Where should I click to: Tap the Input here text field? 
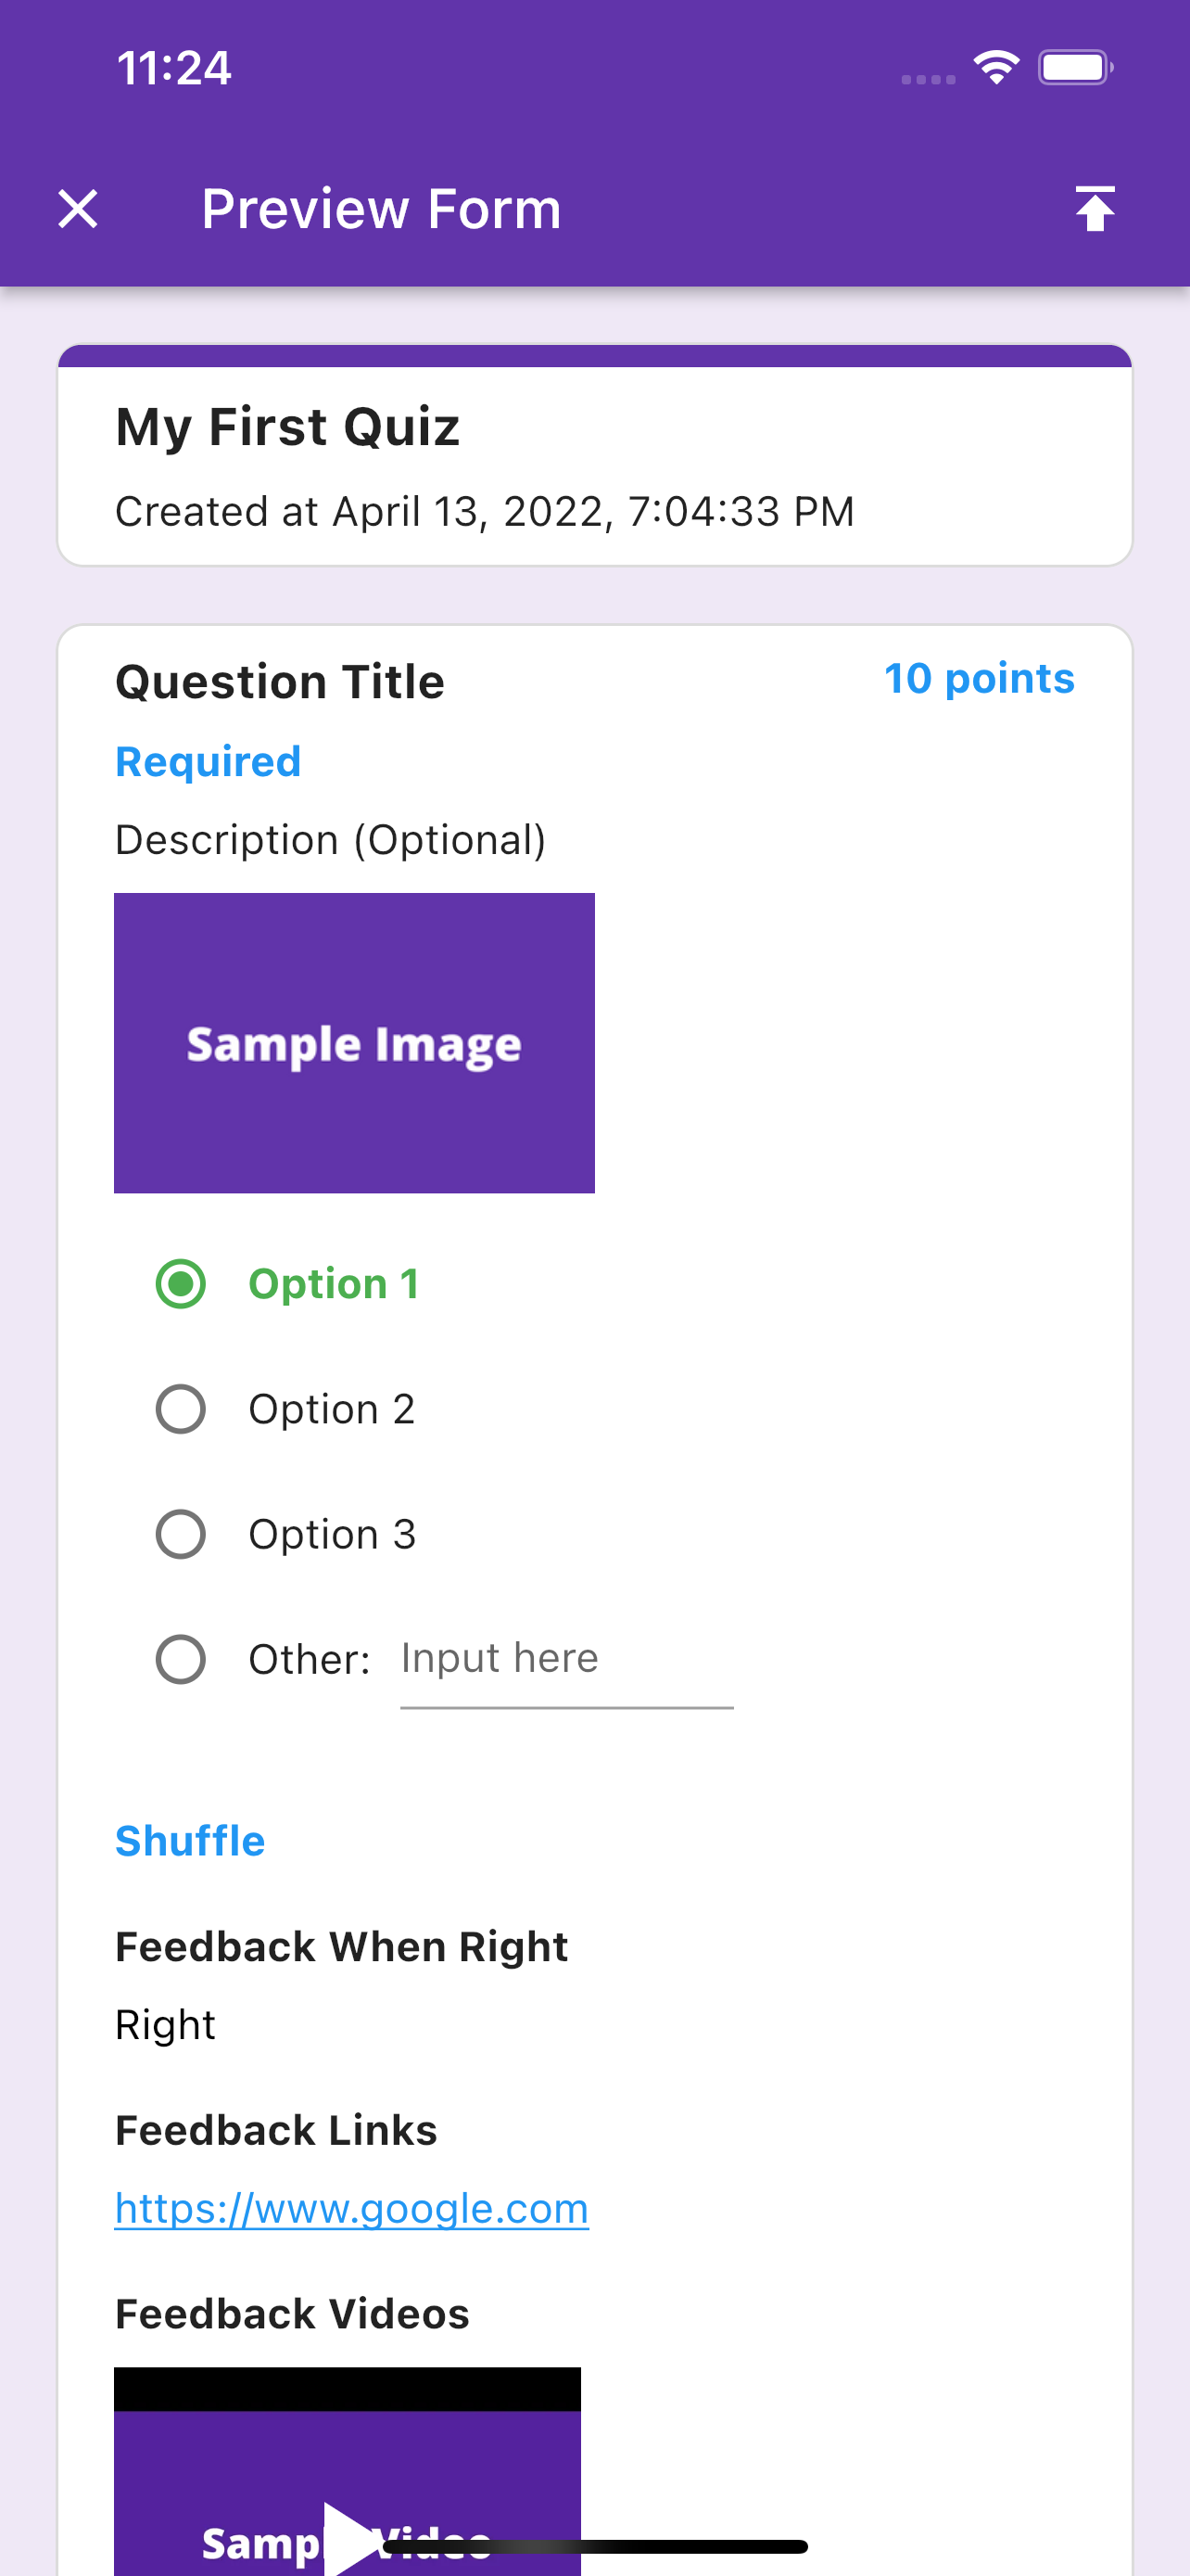click(565, 1658)
